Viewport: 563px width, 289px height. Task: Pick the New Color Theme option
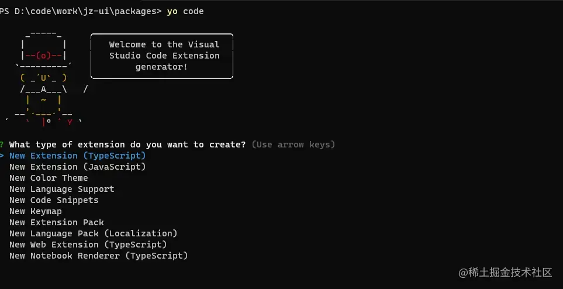click(49, 178)
